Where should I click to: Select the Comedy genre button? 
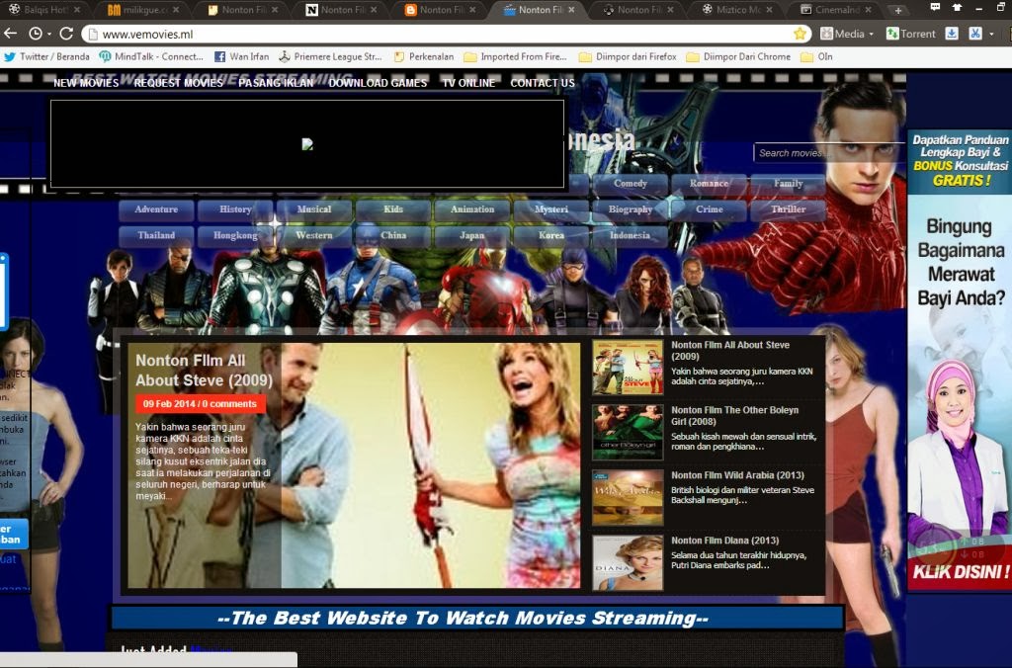click(x=630, y=183)
